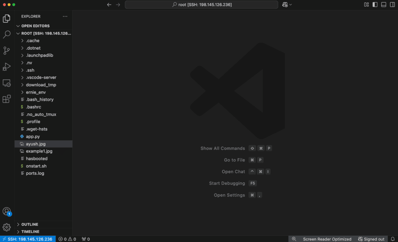Open the notifications bell

coord(393,239)
